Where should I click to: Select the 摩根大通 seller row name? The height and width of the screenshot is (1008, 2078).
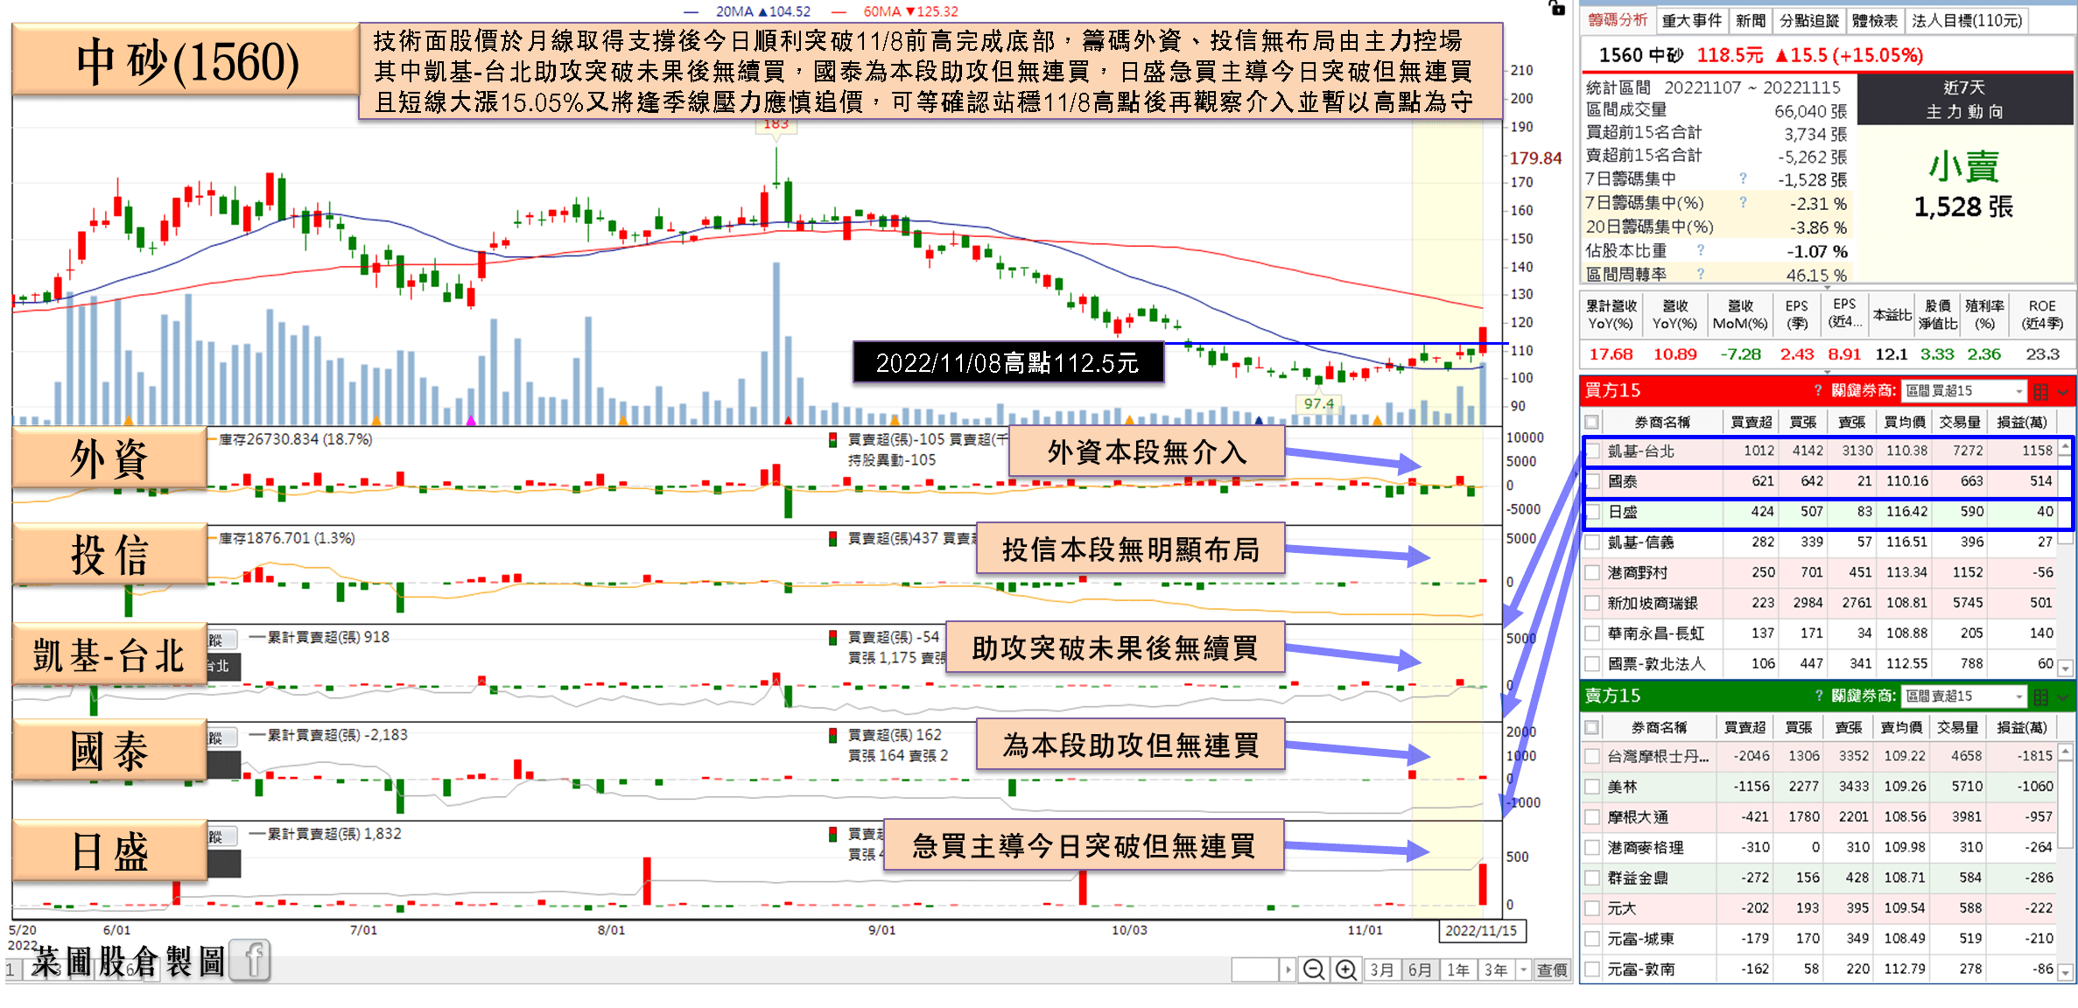[x=1638, y=817]
